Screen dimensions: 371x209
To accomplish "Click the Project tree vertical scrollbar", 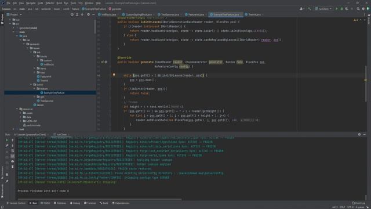I will 95,26.
